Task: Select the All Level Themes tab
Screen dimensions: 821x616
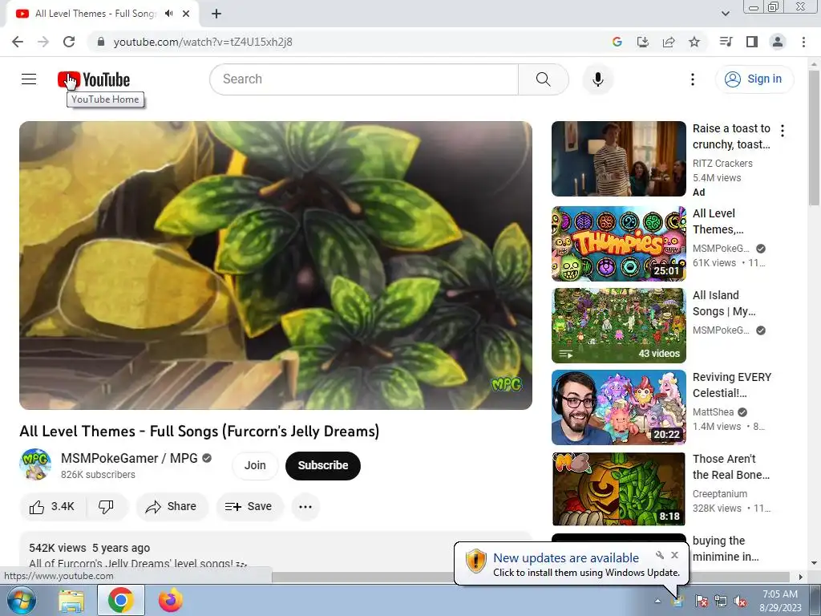Action: (x=95, y=14)
